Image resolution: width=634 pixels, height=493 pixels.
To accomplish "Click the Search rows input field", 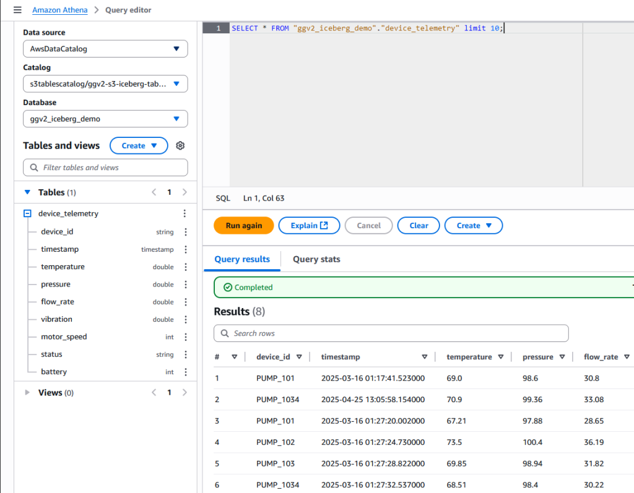I will pos(391,333).
